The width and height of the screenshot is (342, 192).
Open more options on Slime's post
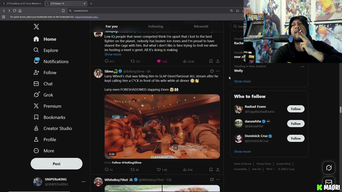(x=218, y=71)
